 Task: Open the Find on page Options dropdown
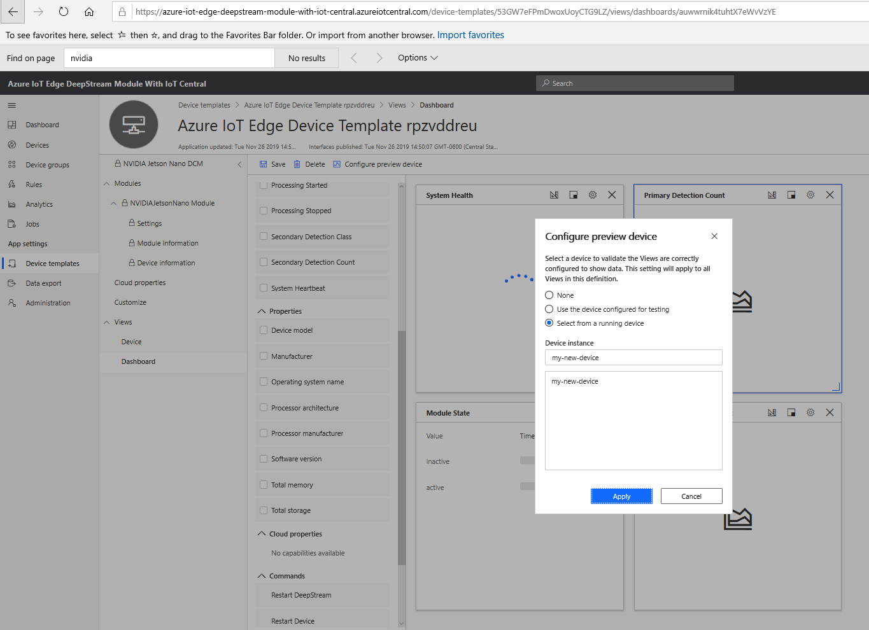418,58
